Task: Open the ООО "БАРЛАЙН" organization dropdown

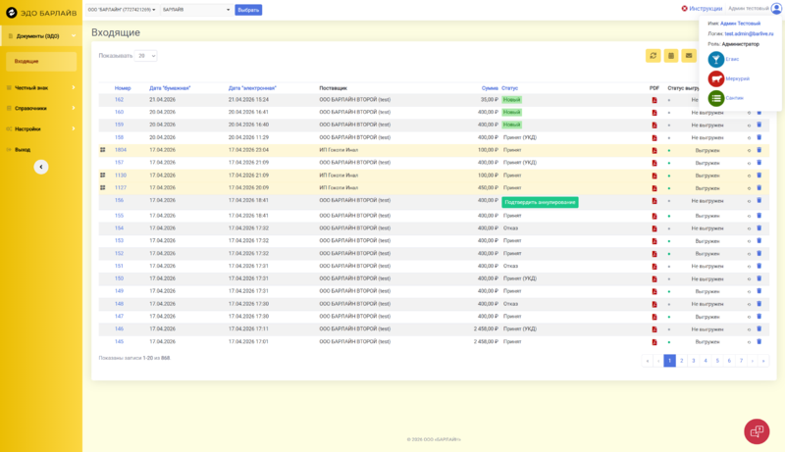Action: [122, 10]
